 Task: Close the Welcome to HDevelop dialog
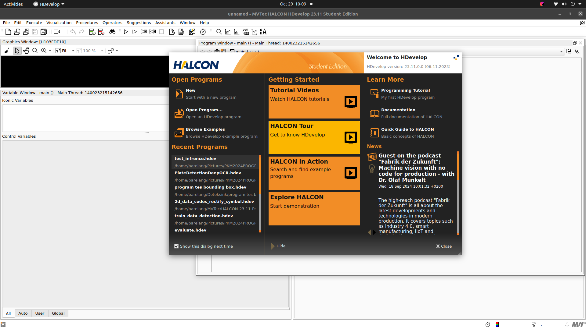(x=444, y=246)
